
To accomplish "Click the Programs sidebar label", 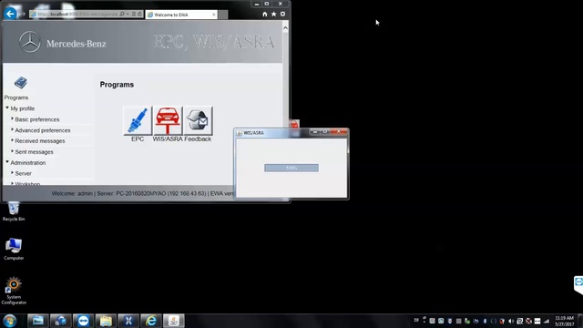I will tap(16, 97).
